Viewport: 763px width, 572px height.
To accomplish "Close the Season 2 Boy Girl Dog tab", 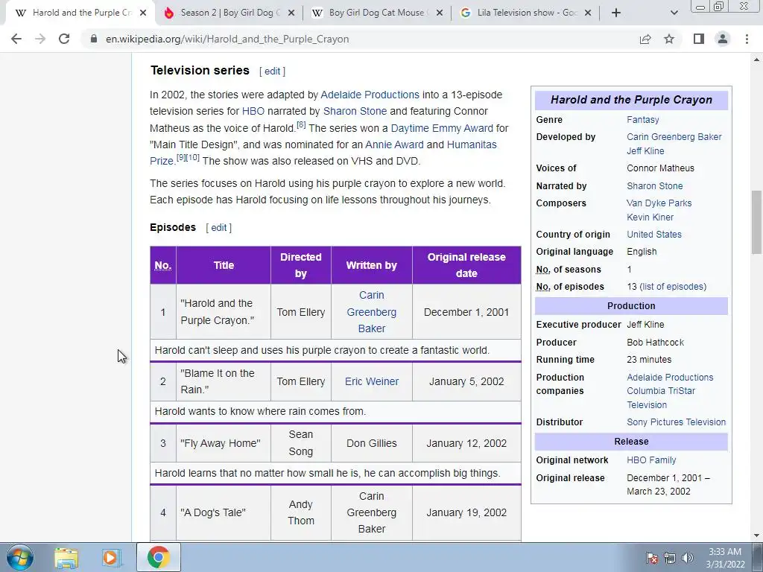I will pyautogui.click(x=291, y=13).
